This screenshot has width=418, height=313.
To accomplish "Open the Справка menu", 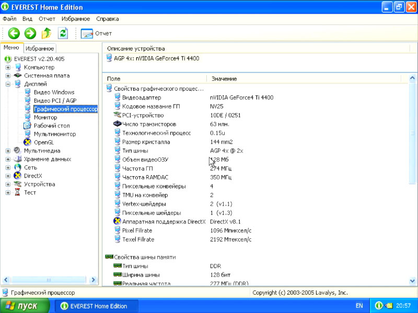I will [x=107, y=19].
